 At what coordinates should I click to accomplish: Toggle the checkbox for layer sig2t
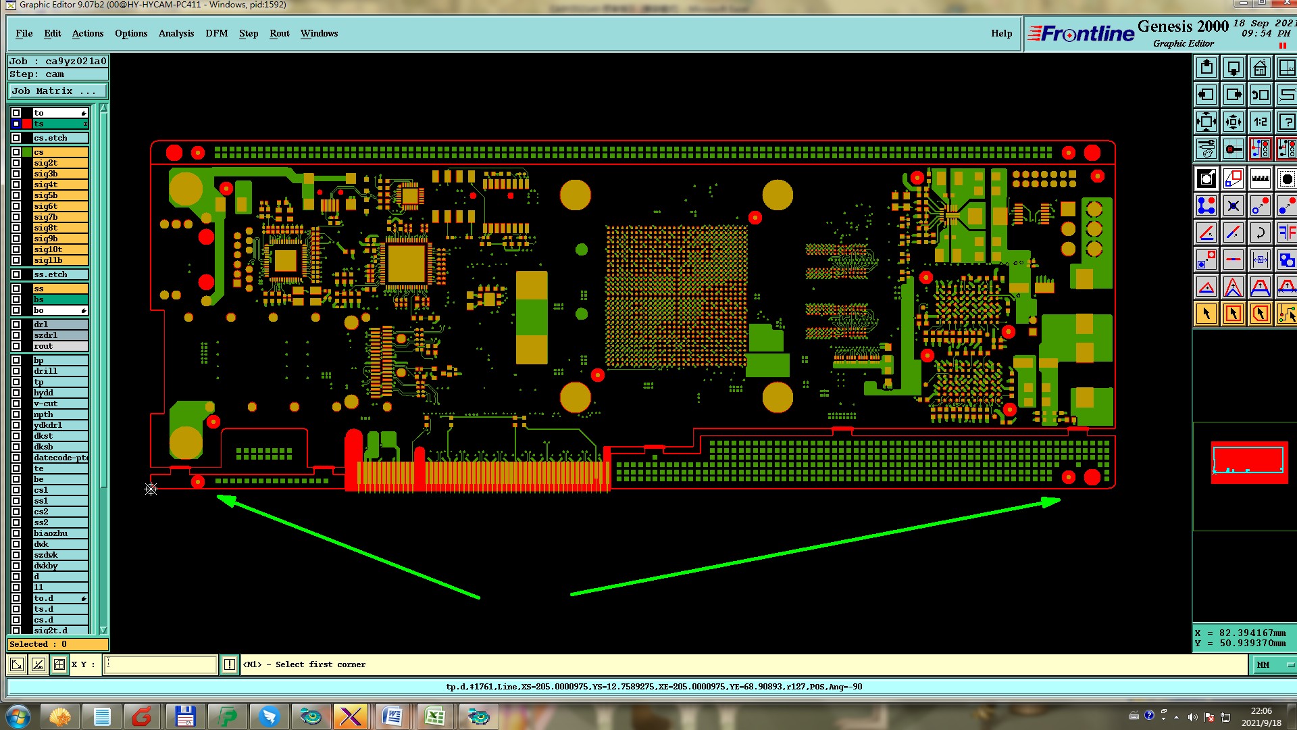16,163
